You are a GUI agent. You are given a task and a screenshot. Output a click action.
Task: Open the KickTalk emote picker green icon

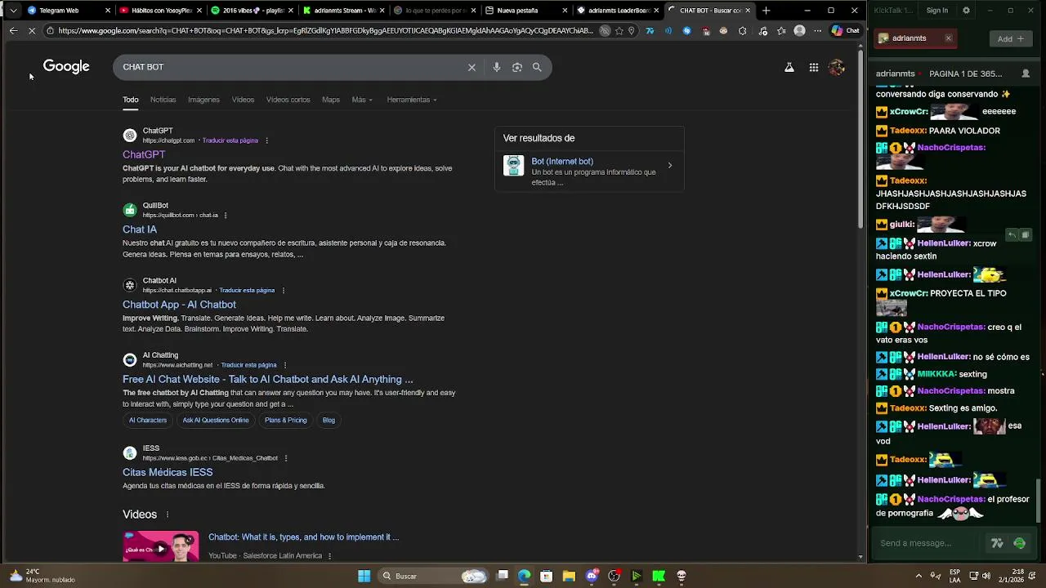pos(1019,543)
